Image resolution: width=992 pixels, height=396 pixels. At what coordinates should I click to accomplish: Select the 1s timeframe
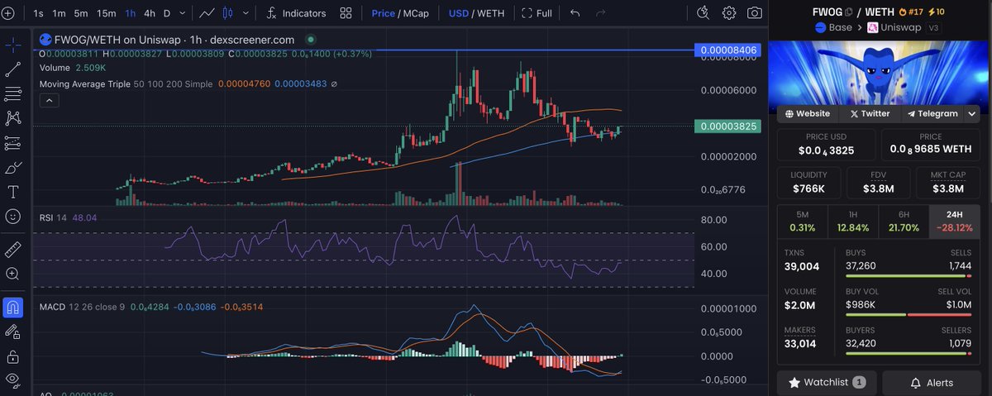pos(39,13)
